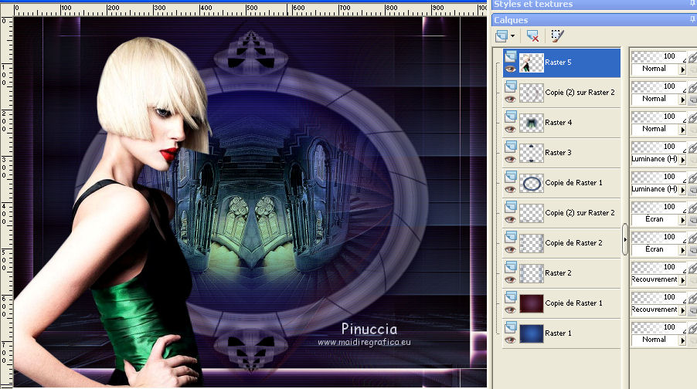Hide the dark red Copie de Raster 1 layer
The image size is (697, 389).
pyautogui.click(x=510, y=310)
